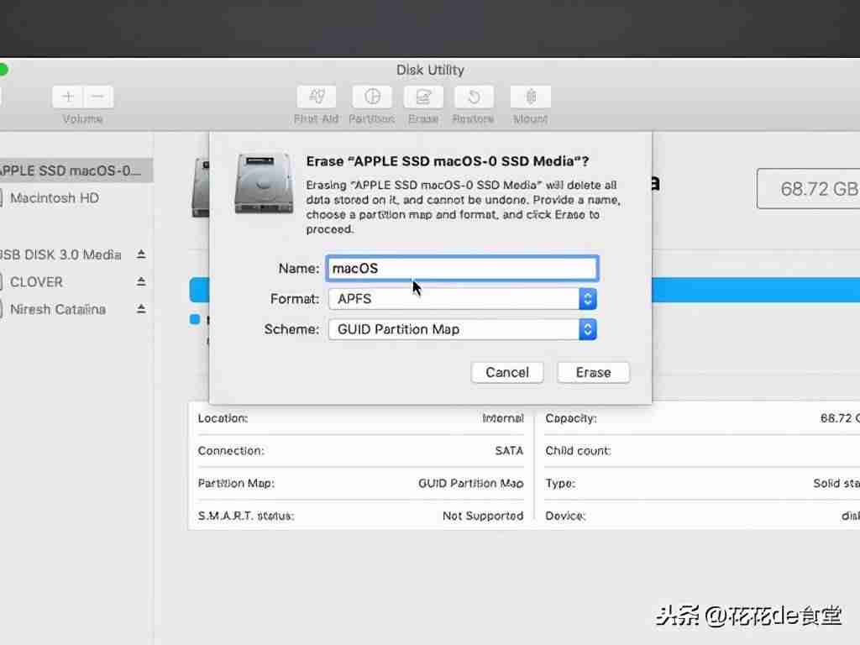Click the GUID Partition Map value in the info table
The width and height of the screenshot is (860, 645).
click(470, 483)
